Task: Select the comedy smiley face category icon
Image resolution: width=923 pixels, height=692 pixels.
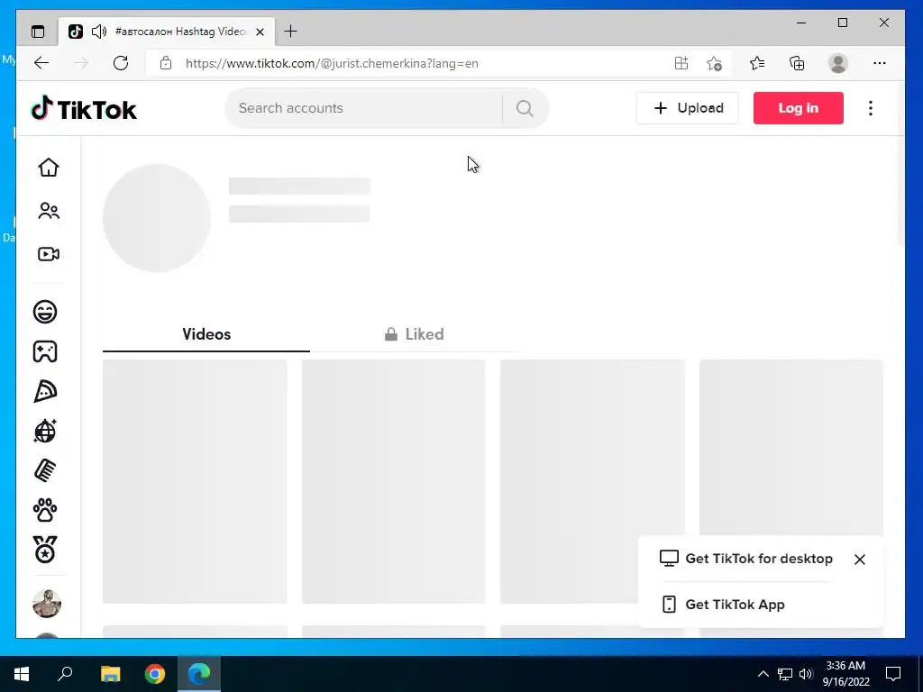Action: pos(45,311)
